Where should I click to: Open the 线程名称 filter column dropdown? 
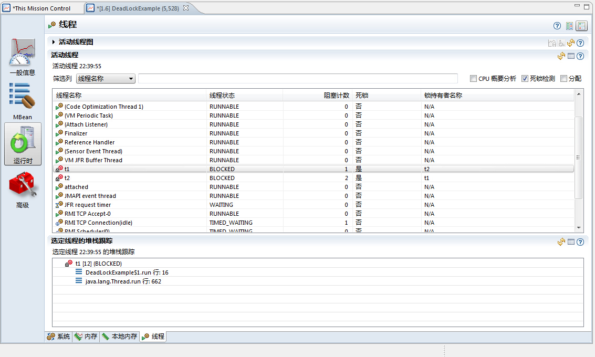(x=106, y=79)
